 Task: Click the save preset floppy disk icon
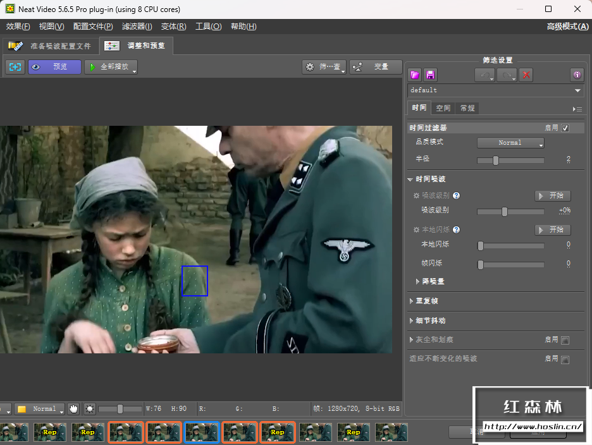coord(431,75)
